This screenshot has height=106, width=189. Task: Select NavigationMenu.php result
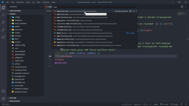[94, 39]
